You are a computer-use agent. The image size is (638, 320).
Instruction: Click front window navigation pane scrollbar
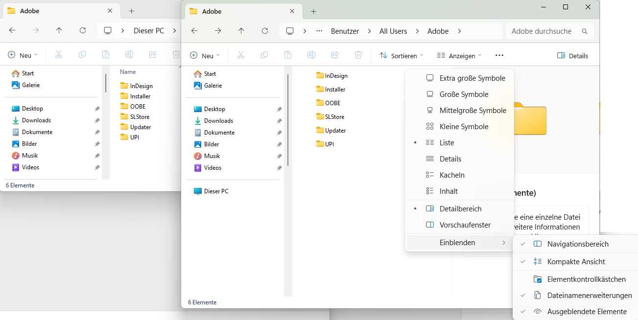(288, 120)
